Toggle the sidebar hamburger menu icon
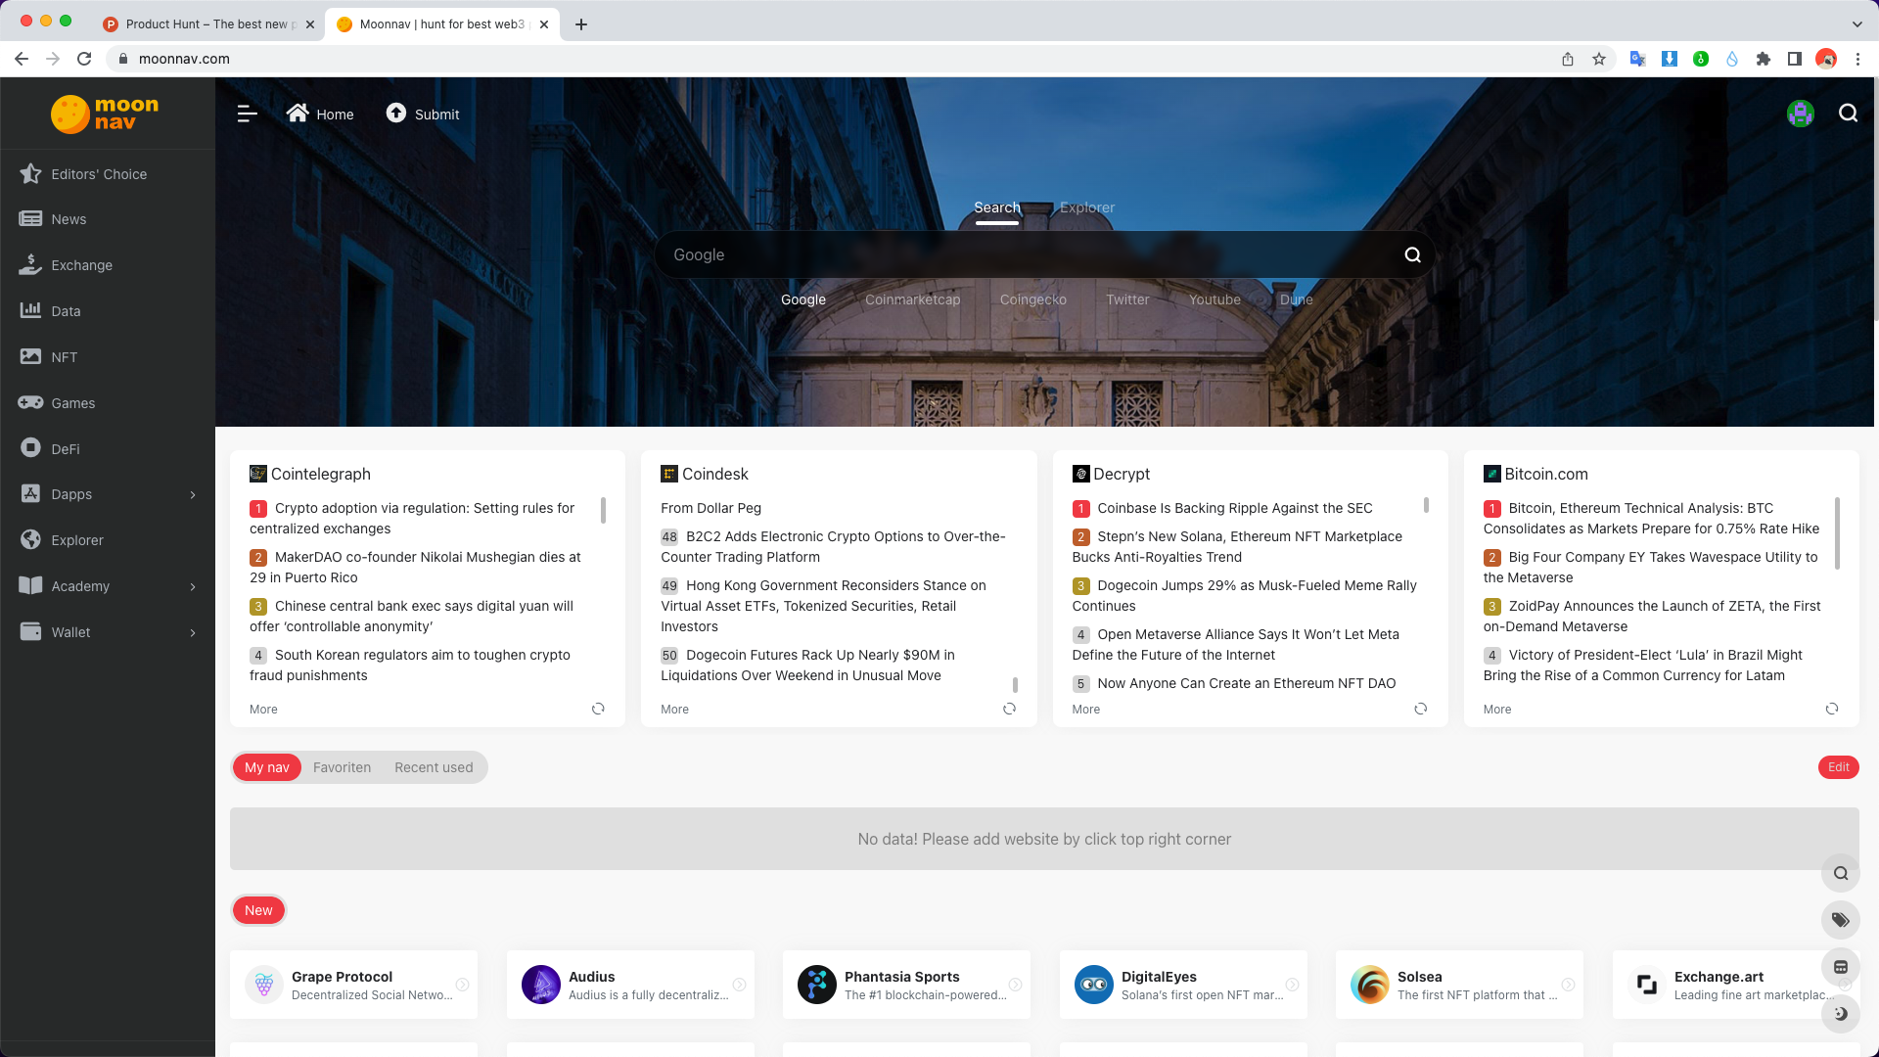This screenshot has width=1879, height=1057. point(247,115)
